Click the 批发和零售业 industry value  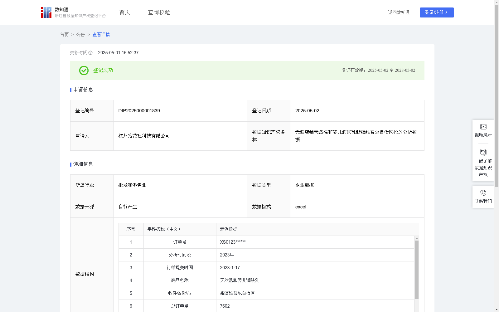tap(132, 185)
